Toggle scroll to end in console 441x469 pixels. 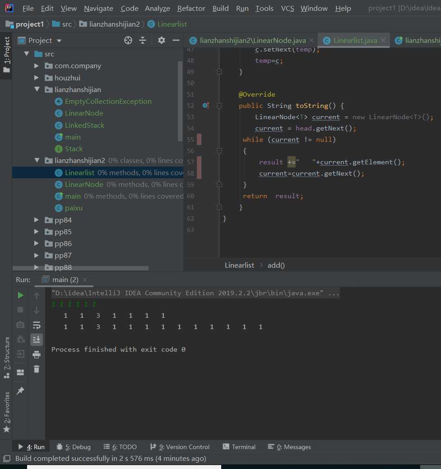[x=37, y=339]
